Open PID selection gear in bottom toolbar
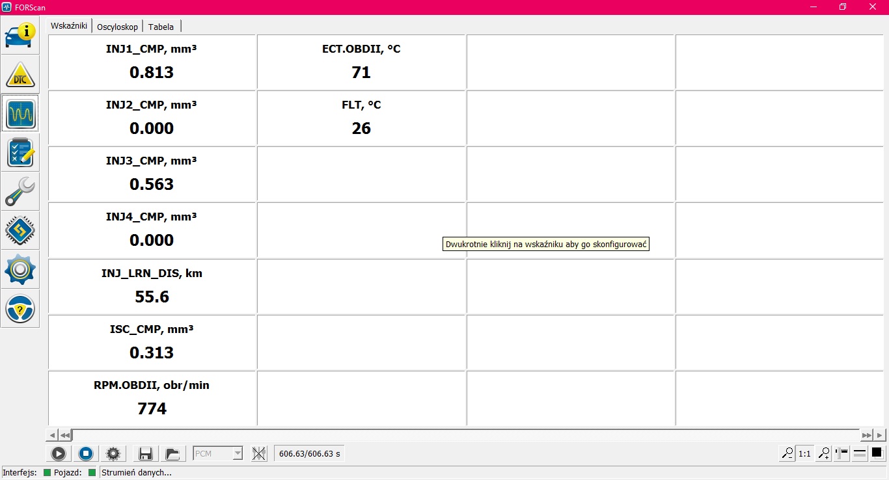889x480 pixels. tap(113, 453)
